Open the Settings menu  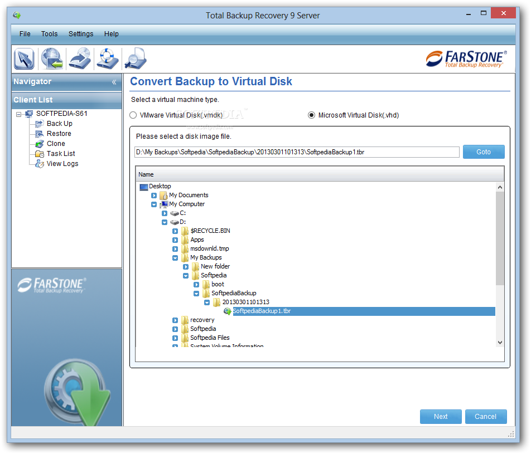[x=80, y=34]
